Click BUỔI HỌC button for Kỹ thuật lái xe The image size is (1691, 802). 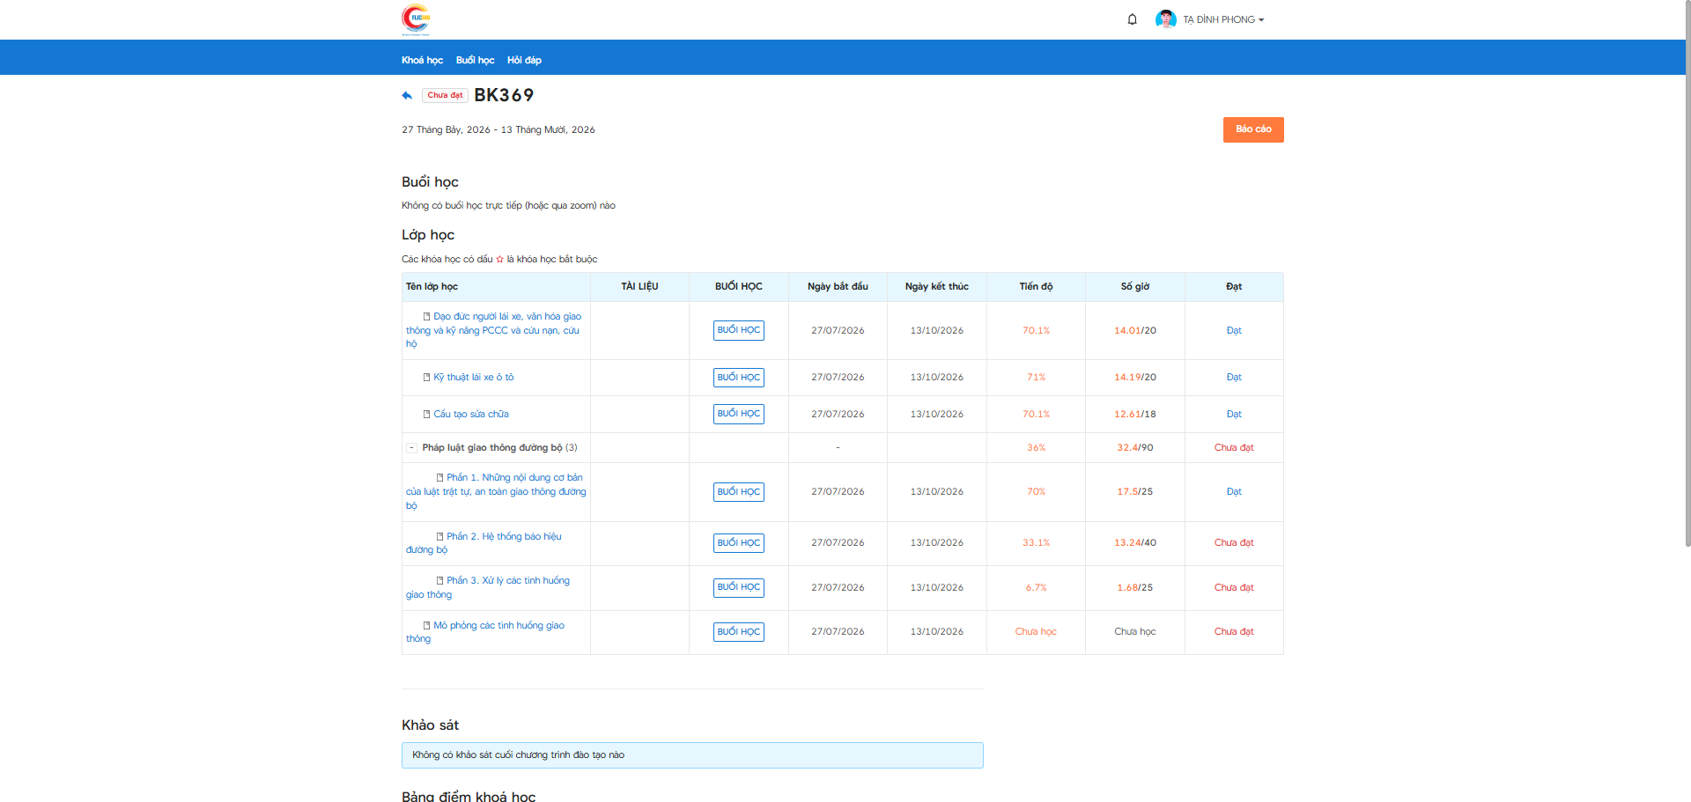click(x=738, y=378)
